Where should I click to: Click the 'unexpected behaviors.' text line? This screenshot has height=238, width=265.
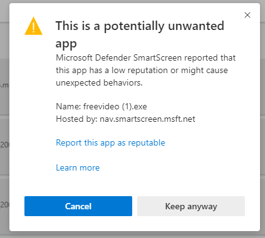coord(99,82)
